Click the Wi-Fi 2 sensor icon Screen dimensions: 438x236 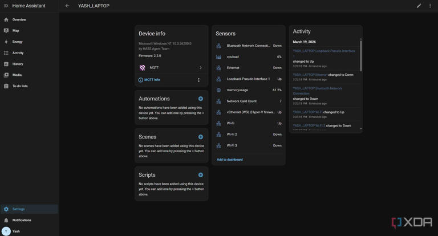click(219, 135)
